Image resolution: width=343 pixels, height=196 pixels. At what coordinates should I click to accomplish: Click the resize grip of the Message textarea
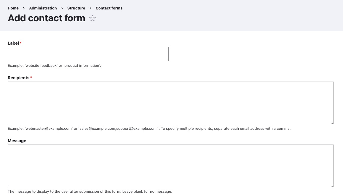point(332,185)
